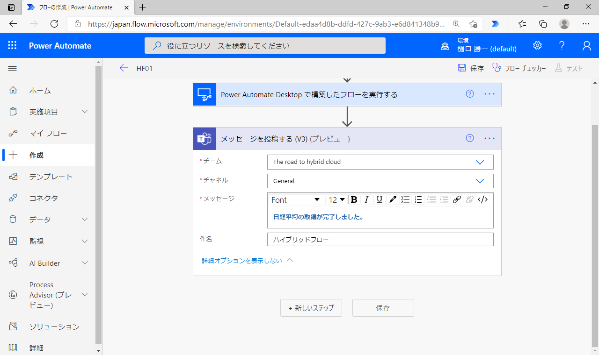Insert a hyperlink in the message
Screen dimensions: 599x355
tap(457, 199)
